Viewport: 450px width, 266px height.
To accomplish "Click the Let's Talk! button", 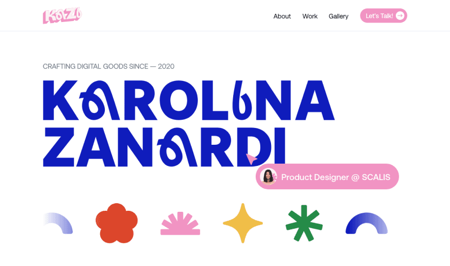I will (384, 15).
